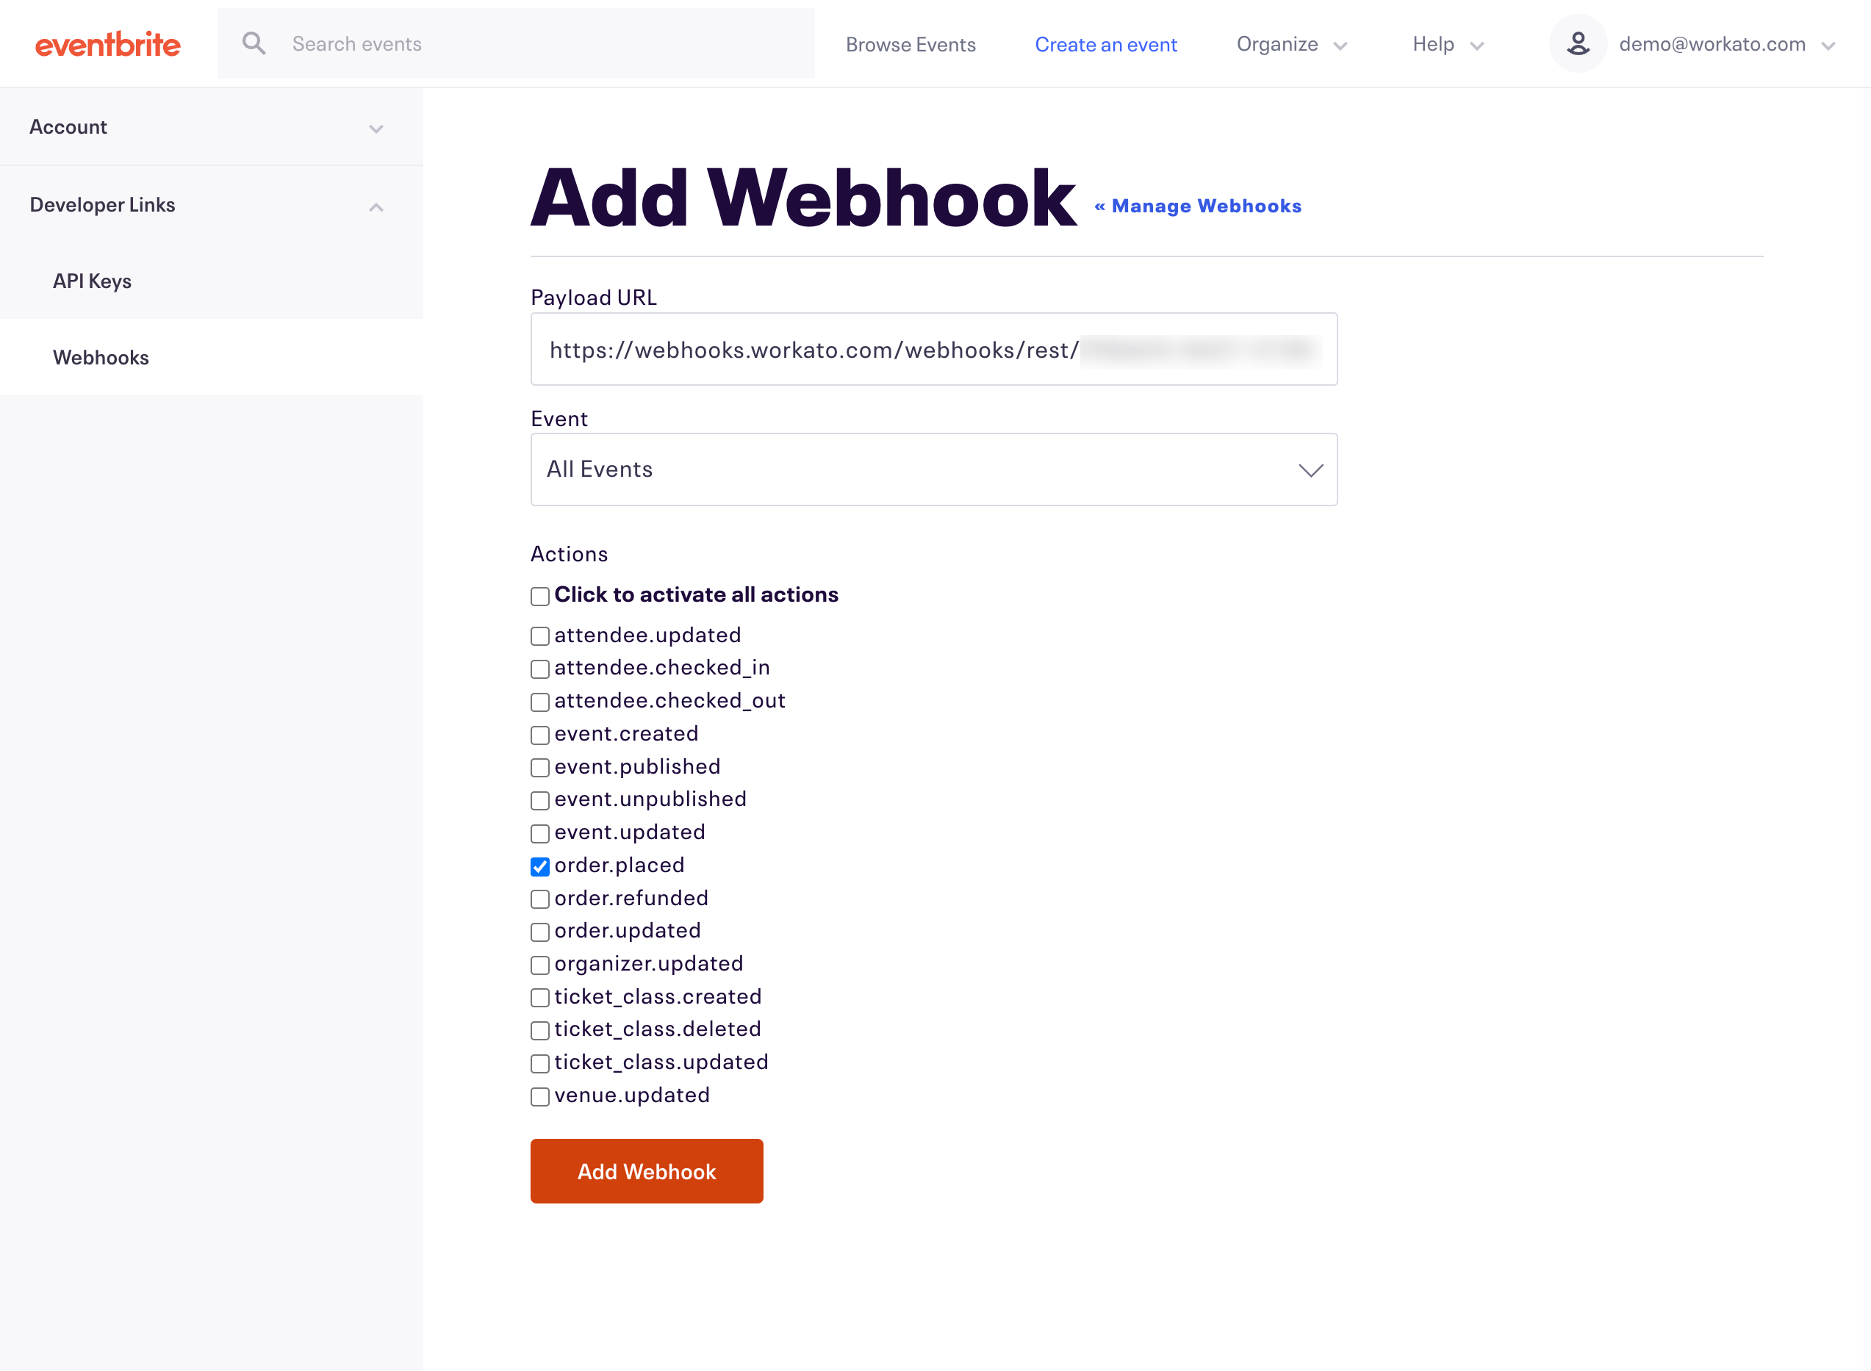The image size is (1871, 1371).
Task: Check the attendee.checked_in action
Action: click(539, 669)
